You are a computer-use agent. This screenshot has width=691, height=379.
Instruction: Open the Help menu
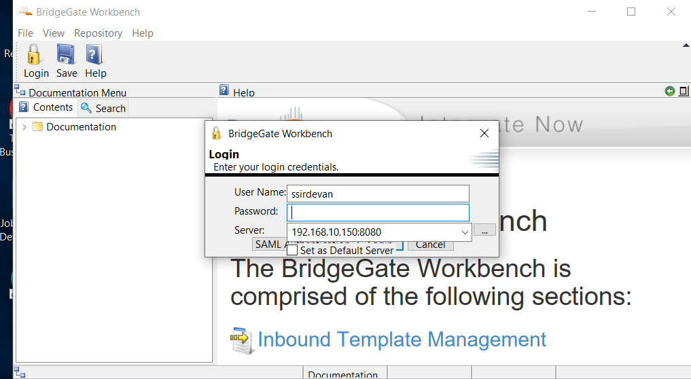pyautogui.click(x=142, y=33)
